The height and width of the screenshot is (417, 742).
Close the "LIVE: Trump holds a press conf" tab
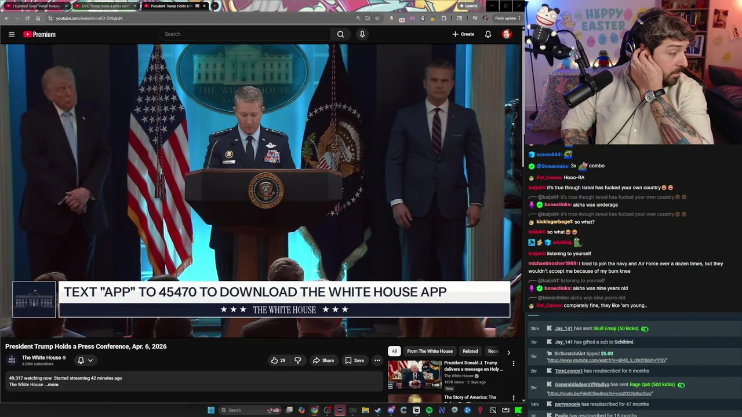click(135, 6)
